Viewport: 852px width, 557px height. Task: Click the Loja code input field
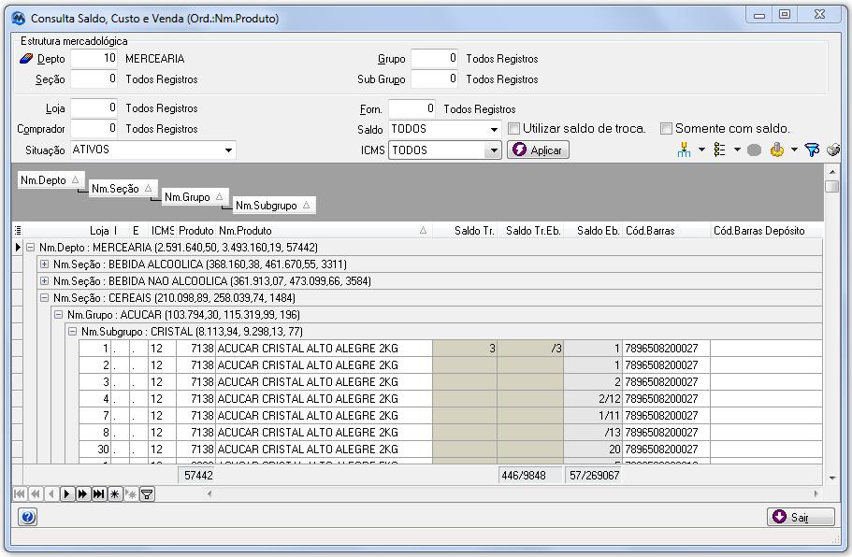tap(94, 108)
